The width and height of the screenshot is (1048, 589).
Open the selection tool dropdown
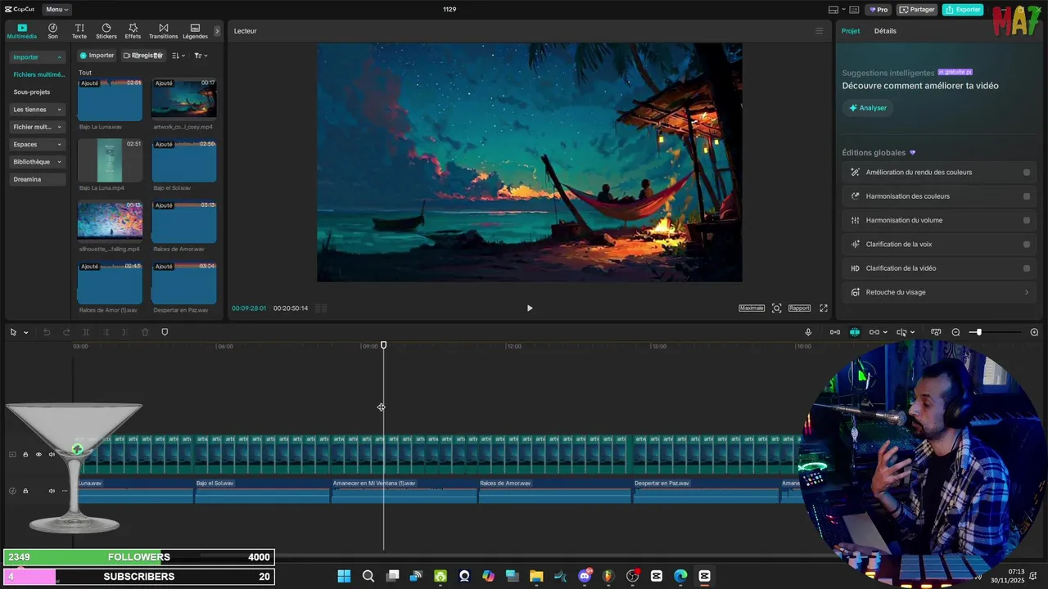click(25, 332)
